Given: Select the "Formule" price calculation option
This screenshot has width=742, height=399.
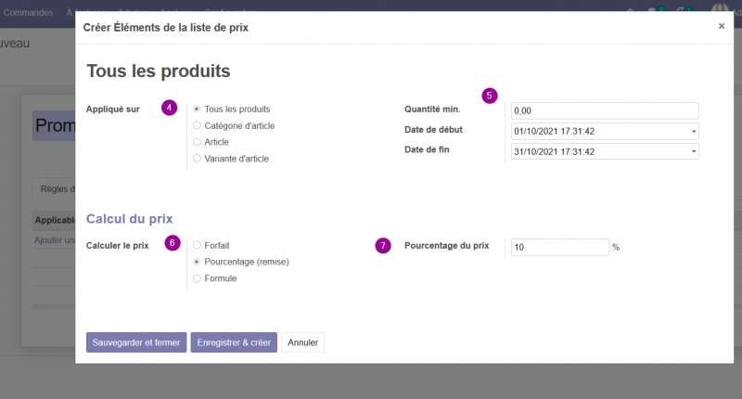Looking at the screenshot, I should pos(197,278).
